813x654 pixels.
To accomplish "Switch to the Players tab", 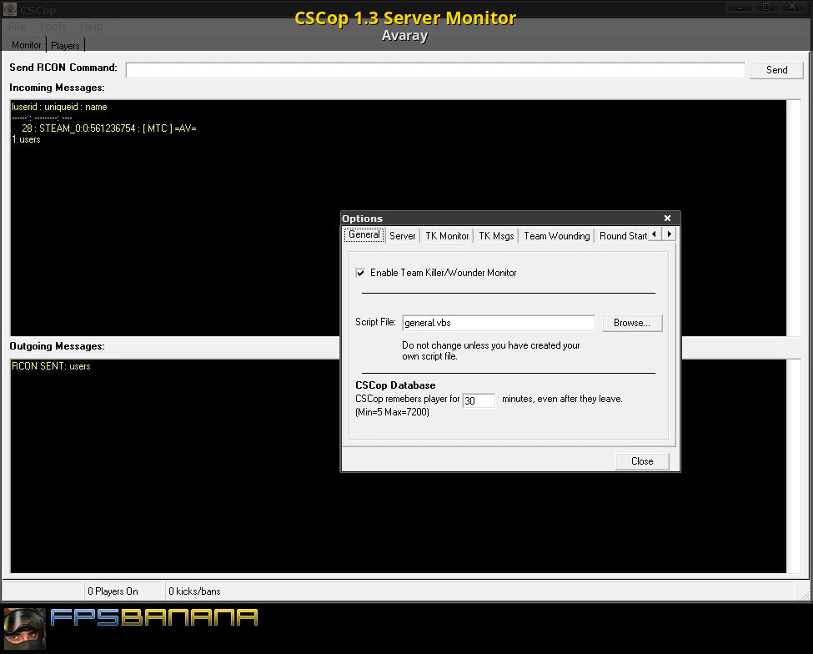I will [65, 46].
